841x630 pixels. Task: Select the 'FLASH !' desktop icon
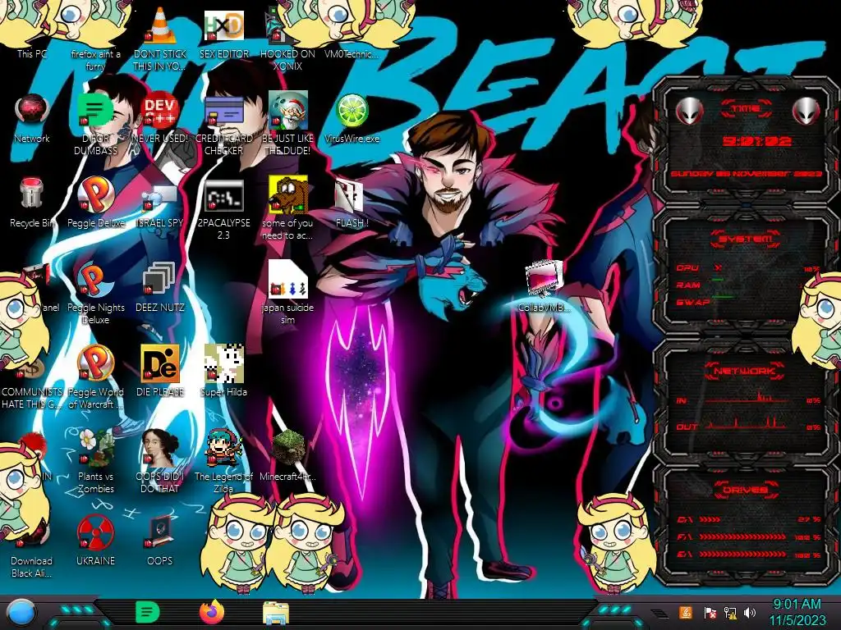352,203
